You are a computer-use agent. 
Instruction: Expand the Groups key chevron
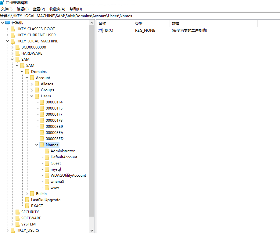point(32,90)
